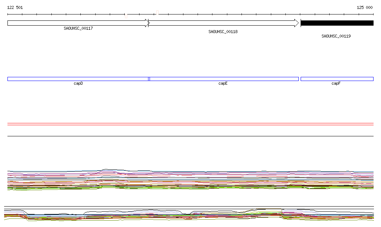The width and height of the screenshot is (381, 227).
Task: Click the arrowhead tip of SAOUHSC_00118
Action: click(x=297, y=23)
